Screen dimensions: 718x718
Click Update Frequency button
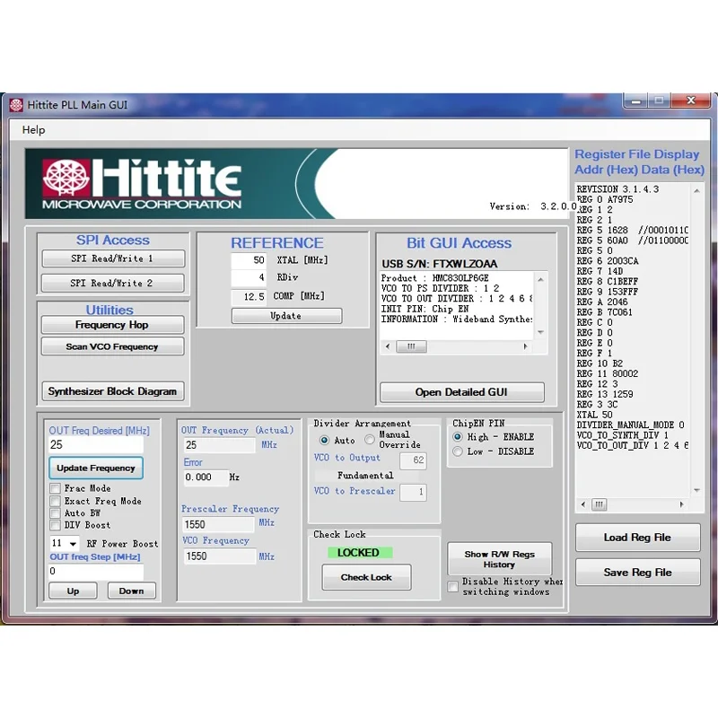[x=96, y=468]
